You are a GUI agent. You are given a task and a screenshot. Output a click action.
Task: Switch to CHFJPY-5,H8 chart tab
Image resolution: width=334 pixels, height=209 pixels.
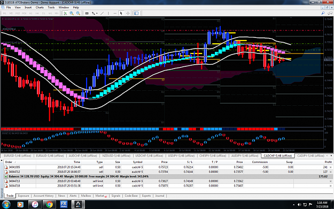tap(213, 156)
